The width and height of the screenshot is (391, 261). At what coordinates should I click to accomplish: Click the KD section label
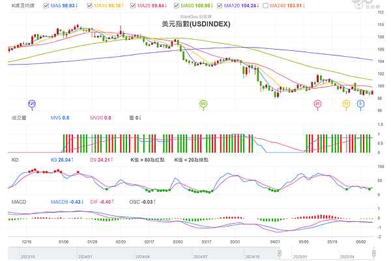[x=15, y=160]
